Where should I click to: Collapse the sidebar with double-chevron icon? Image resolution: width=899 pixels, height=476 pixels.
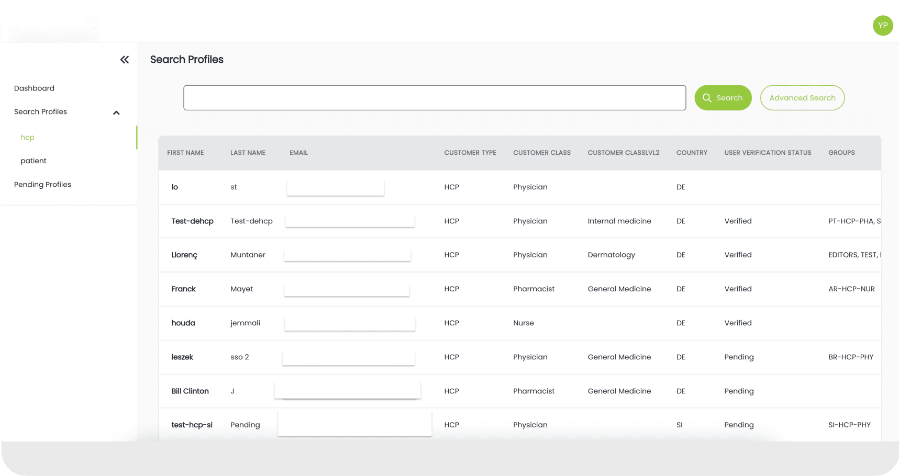(125, 60)
